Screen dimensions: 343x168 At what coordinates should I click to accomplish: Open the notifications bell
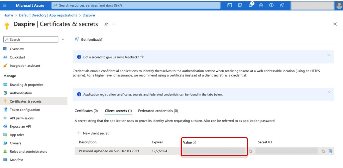point(251,5)
